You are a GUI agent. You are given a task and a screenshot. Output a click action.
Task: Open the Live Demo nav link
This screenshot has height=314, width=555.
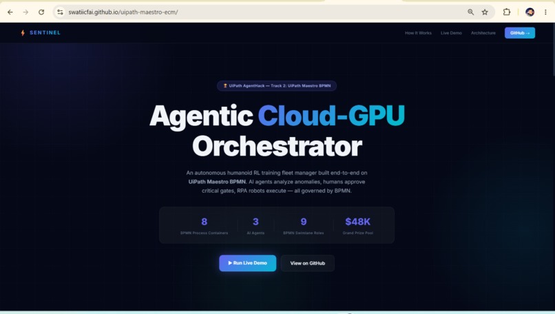pyautogui.click(x=451, y=33)
